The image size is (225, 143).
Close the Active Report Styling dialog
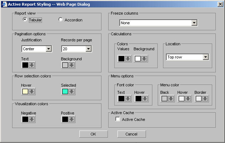[x=220, y=4]
